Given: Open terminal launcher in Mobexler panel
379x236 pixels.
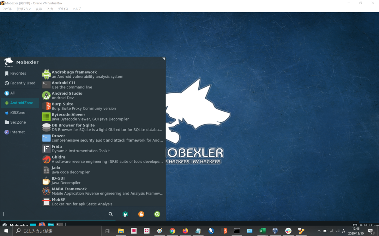Looking at the screenshot, I should pos(60,225).
